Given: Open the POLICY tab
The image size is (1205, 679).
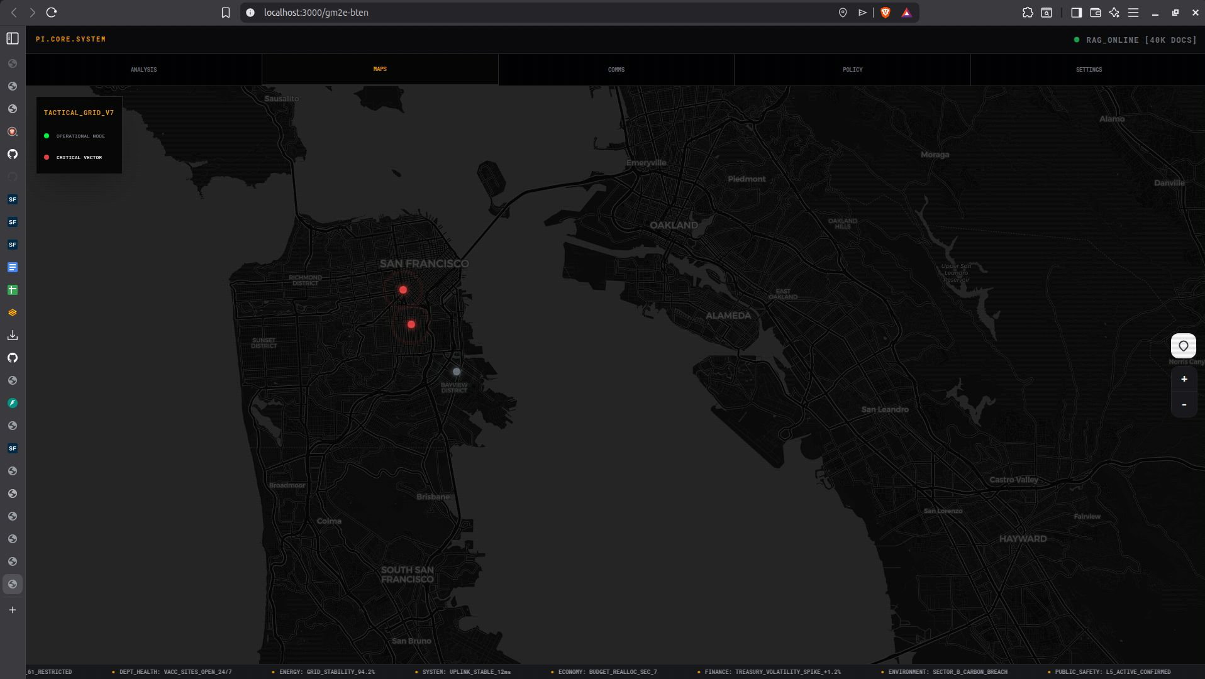Looking at the screenshot, I should 852,69.
